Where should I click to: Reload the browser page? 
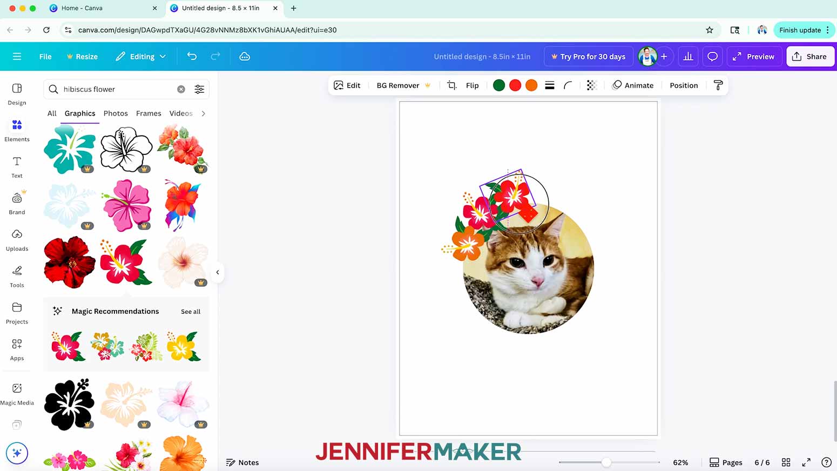(46, 30)
